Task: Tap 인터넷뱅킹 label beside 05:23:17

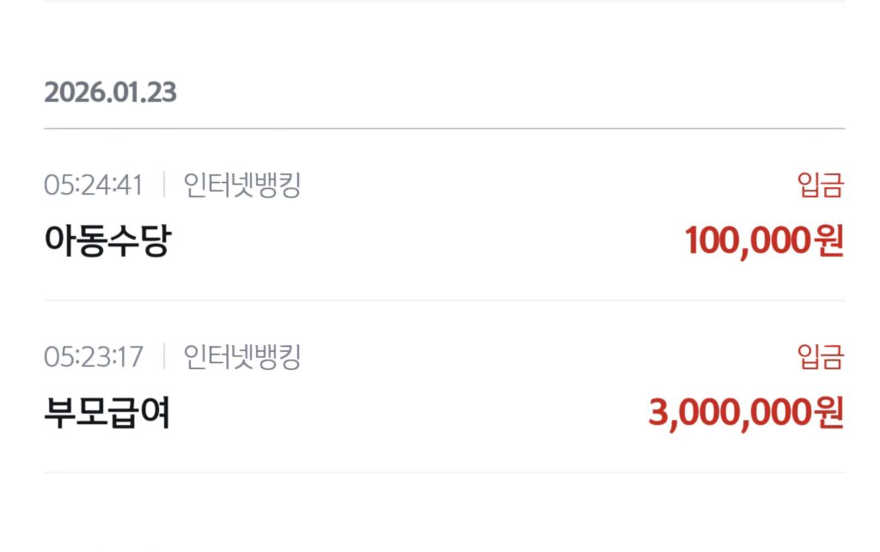Action: click(242, 356)
